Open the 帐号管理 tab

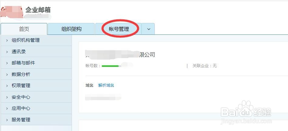pyautogui.click(x=119, y=29)
